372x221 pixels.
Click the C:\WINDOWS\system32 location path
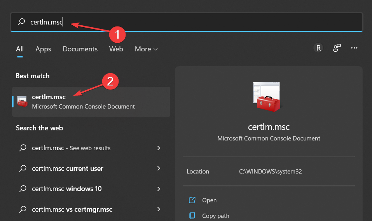271,171
